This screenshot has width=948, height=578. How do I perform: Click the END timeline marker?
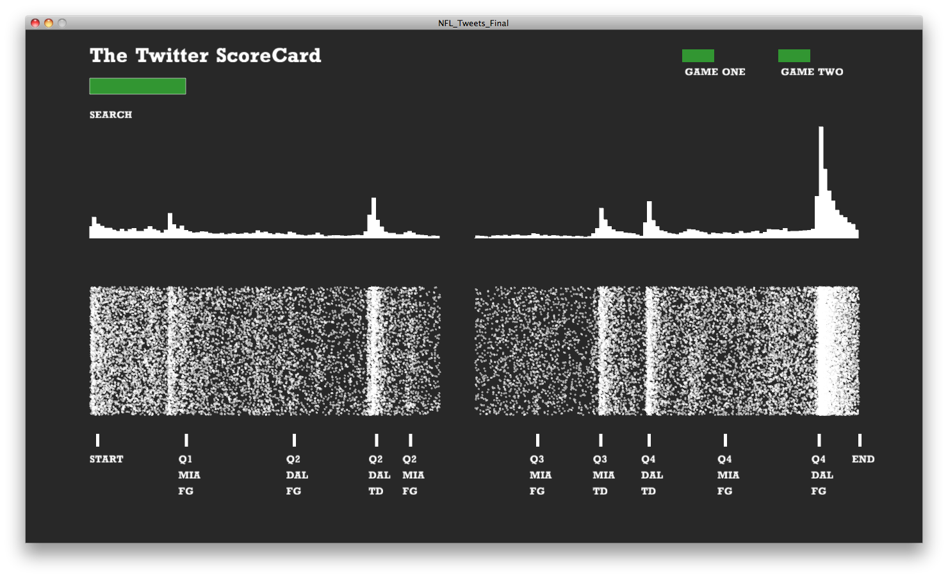(x=860, y=440)
